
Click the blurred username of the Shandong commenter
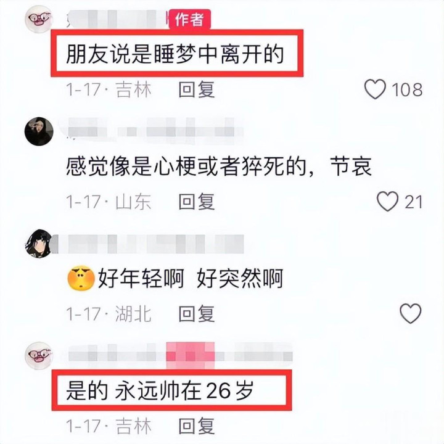[x=152, y=130]
